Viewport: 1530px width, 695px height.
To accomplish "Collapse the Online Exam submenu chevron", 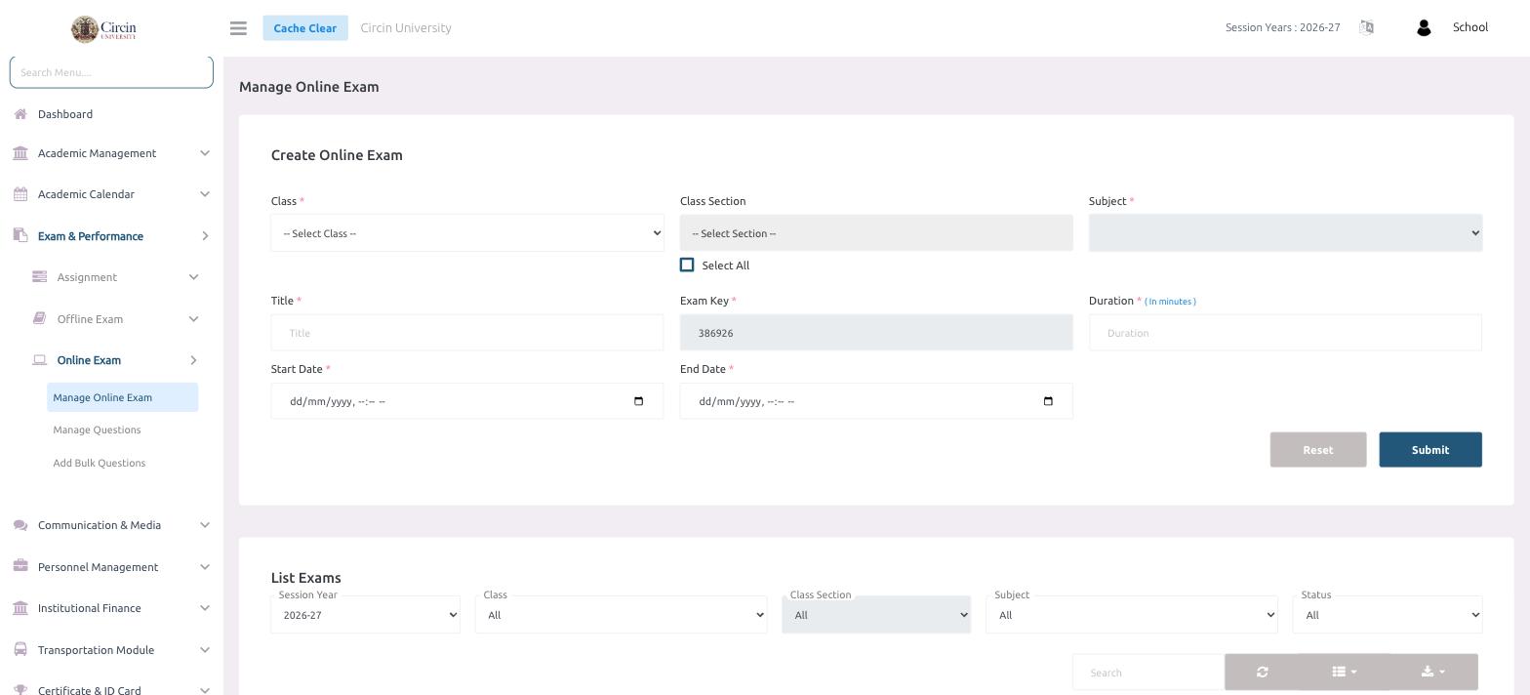I will [x=193, y=360].
